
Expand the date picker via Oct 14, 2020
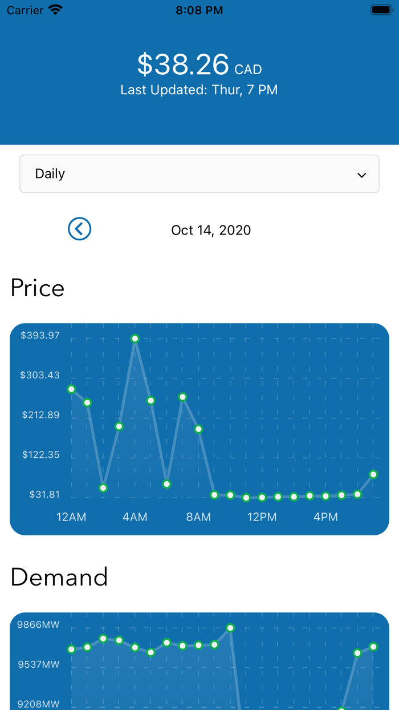211,230
